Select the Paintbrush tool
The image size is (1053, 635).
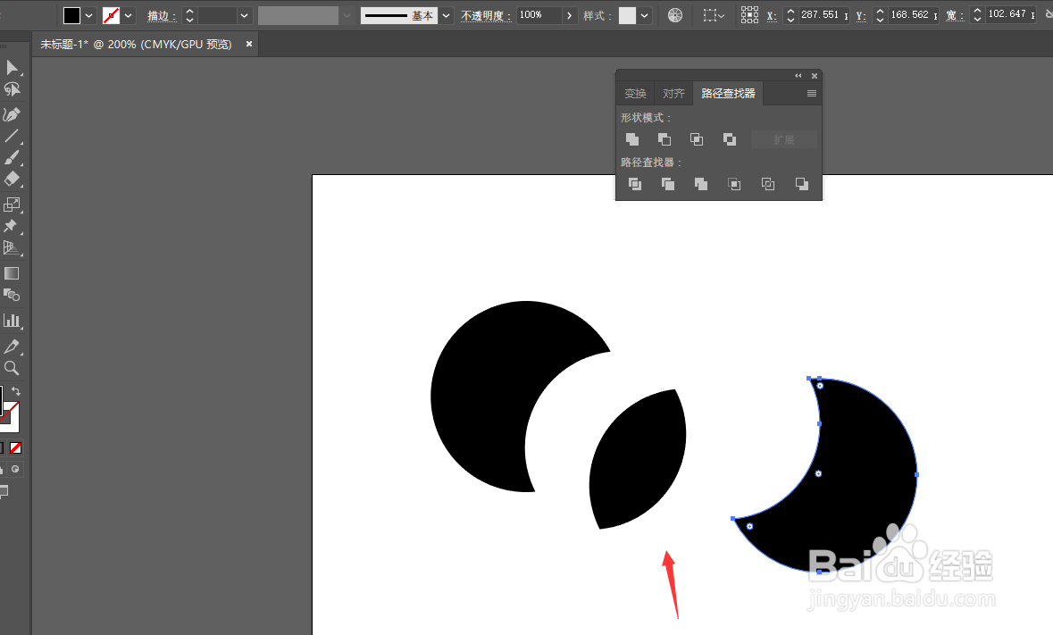tap(12, 158)
